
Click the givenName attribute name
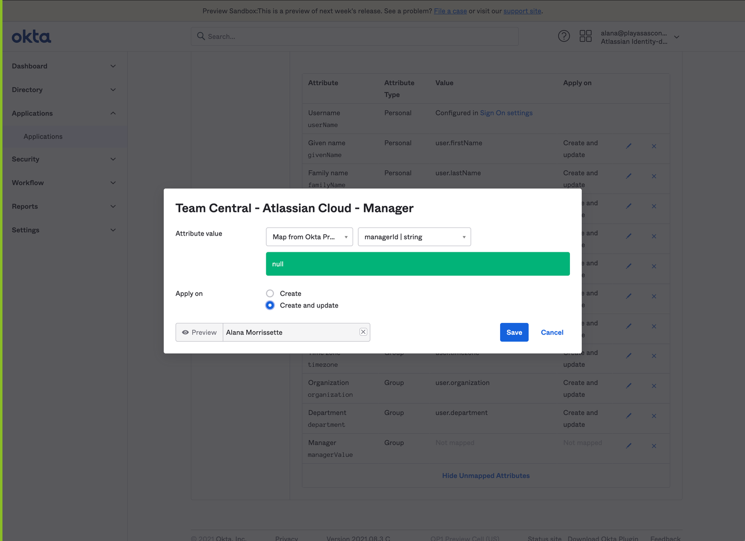tap(325, 155)
